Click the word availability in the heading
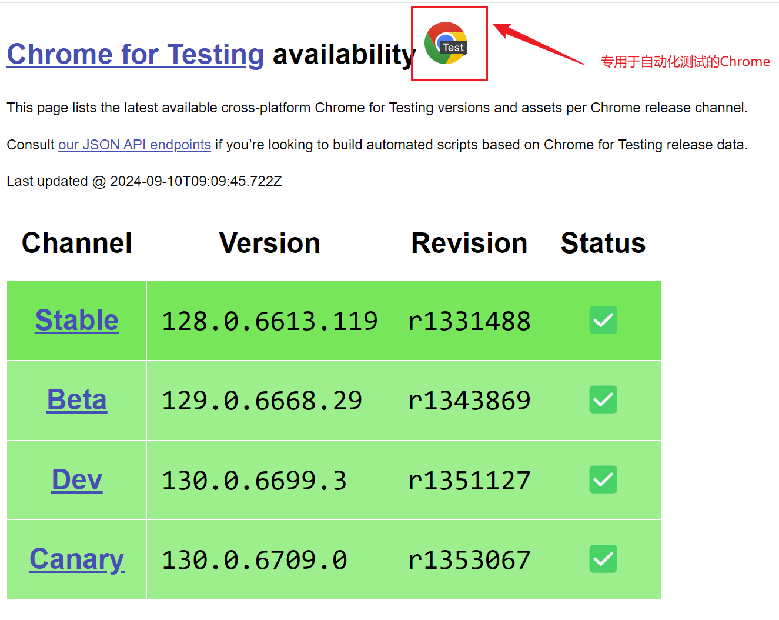The width and height of the screenshot is (779, 620). tap(345, 55)
